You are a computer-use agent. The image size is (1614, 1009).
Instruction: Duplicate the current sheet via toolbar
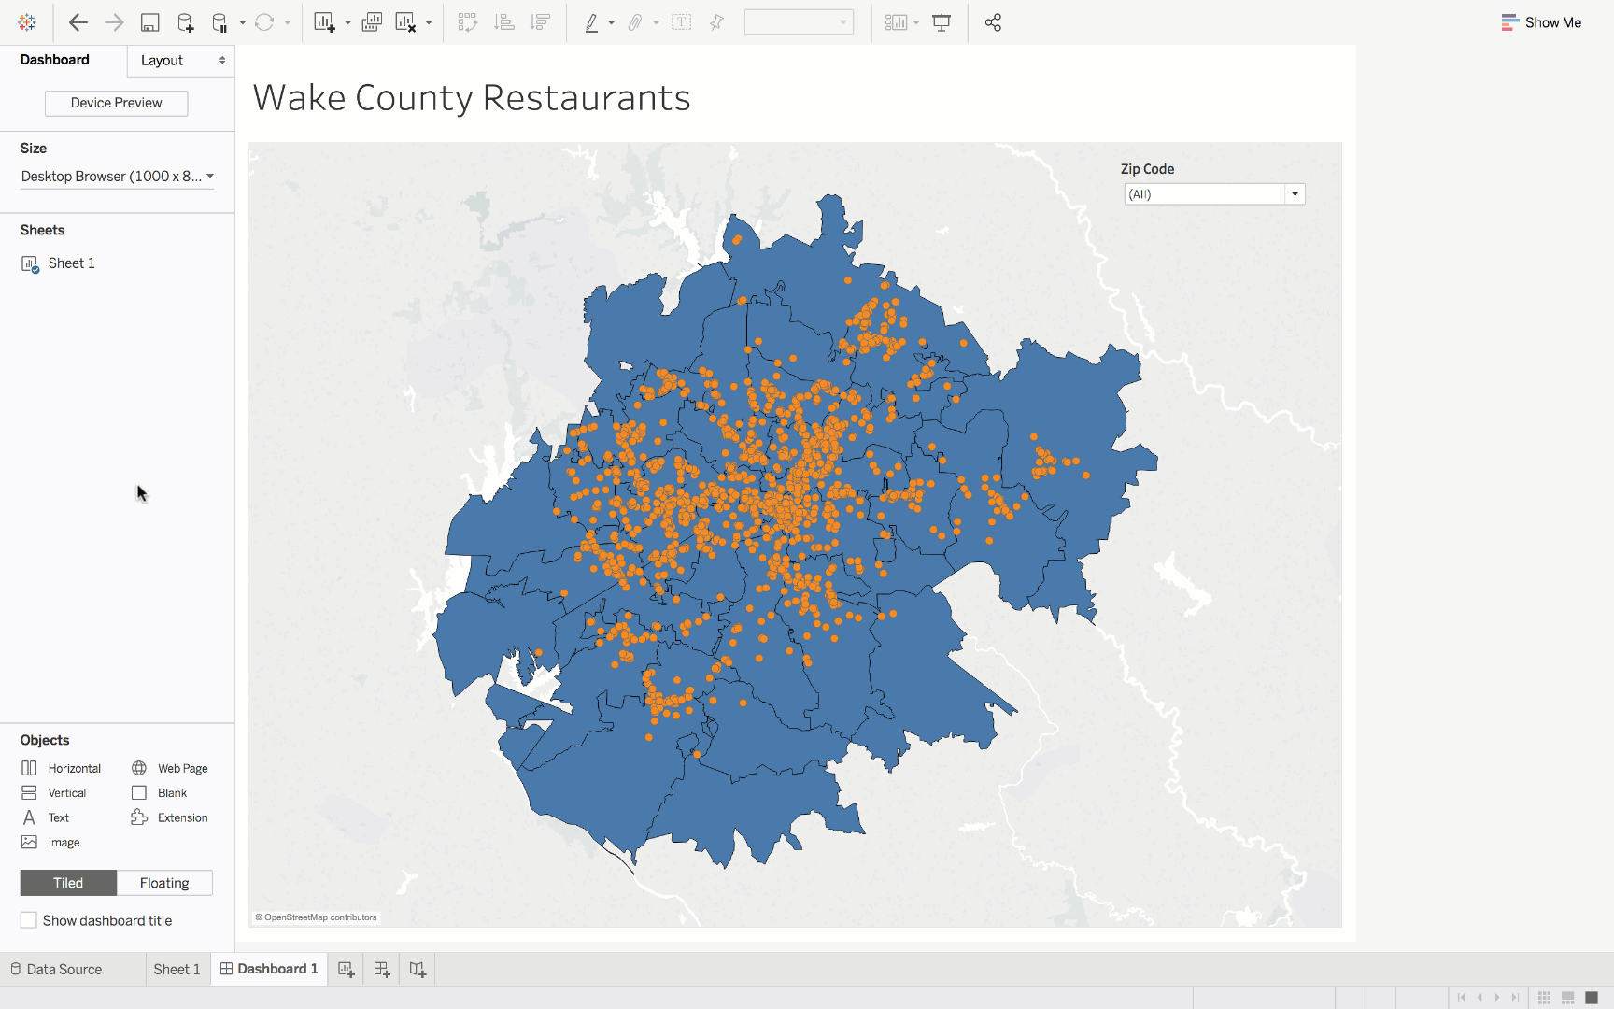pyautogui.click(x=371, y=21)
